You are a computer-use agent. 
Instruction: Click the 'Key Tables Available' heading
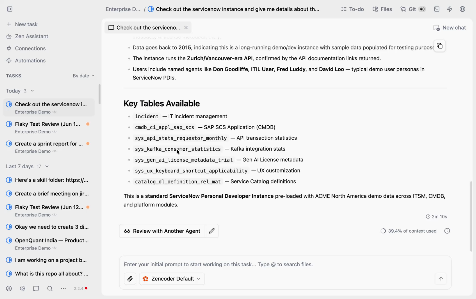[x=162, y=104]
